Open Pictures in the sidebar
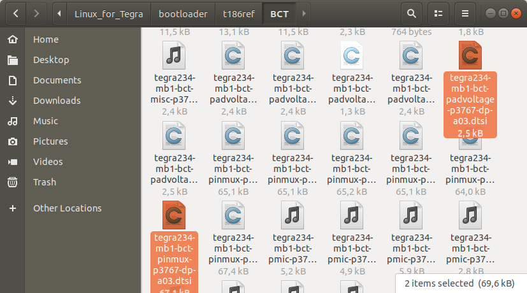The height and width of the screenshot is (293, 527). (50, 141)
